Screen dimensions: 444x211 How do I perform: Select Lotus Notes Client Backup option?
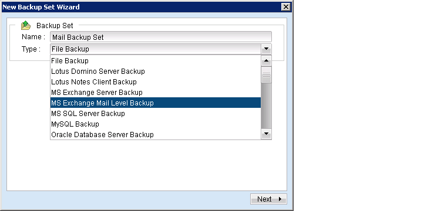(x=156, y=82)
